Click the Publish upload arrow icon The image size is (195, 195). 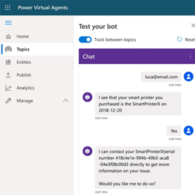coord(8,75)
